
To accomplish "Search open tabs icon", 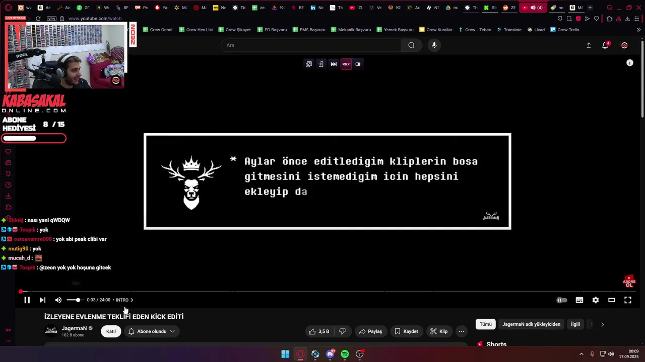I will coord(609,8).
